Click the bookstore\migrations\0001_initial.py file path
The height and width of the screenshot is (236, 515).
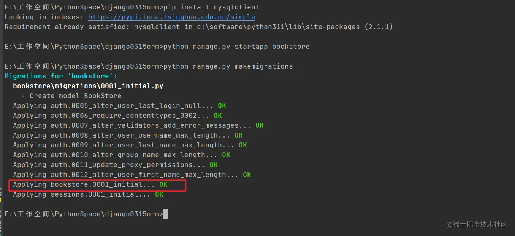click(88, 86)
